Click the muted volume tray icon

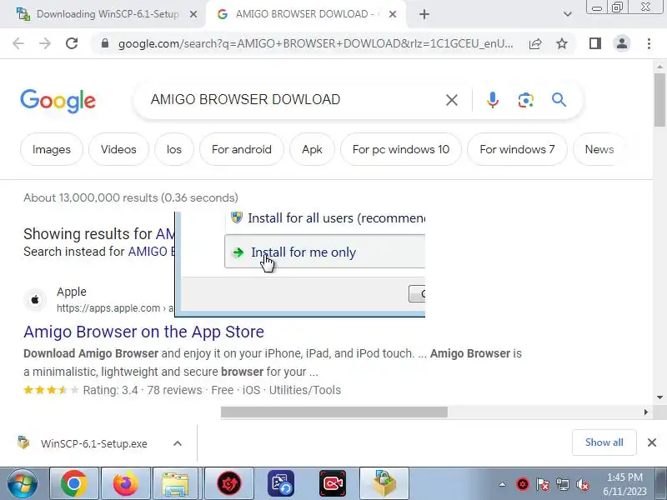(582, 484)
